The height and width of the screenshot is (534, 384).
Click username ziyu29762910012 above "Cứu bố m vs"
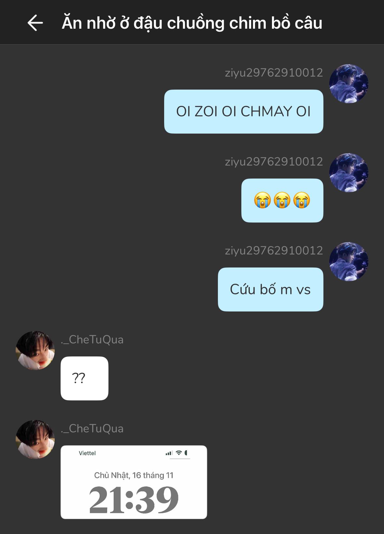274,251
